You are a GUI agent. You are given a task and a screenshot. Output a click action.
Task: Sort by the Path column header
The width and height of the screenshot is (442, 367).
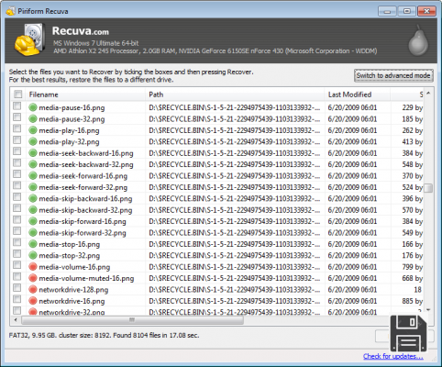(x=235, y=95)
